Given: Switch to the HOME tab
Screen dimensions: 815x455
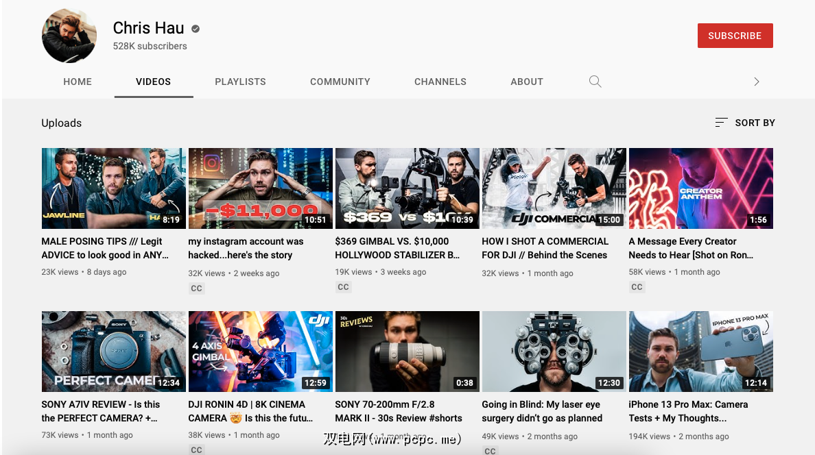Looking at the screenshot, I should [78, 82].
